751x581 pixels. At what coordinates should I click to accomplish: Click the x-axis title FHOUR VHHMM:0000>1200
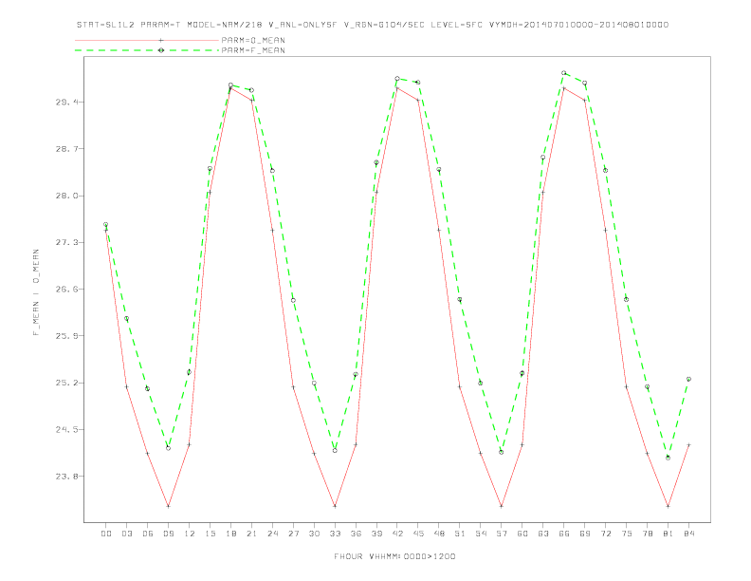tap(394, 556)
